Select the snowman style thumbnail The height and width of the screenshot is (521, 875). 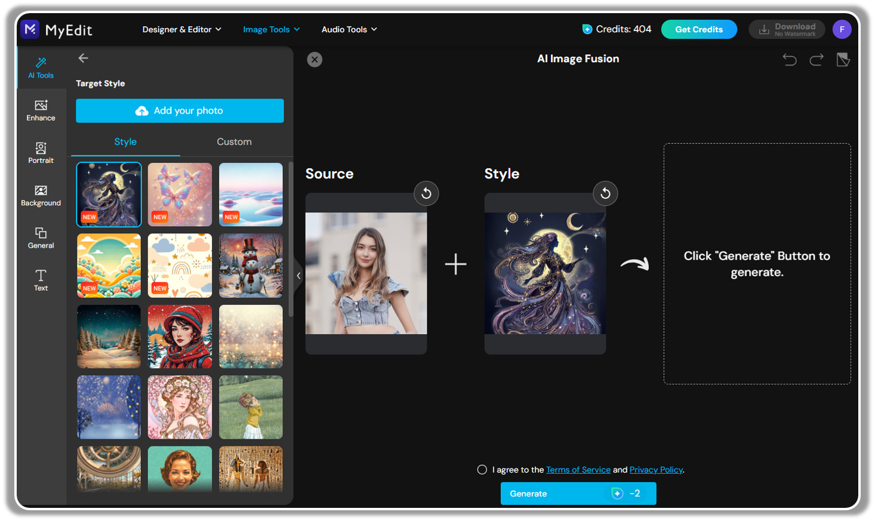pyautogui.click(x=250, y=266)
